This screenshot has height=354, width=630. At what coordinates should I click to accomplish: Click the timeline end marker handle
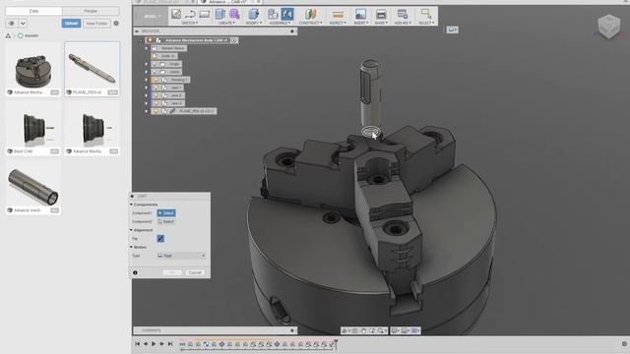click(336, 343)
